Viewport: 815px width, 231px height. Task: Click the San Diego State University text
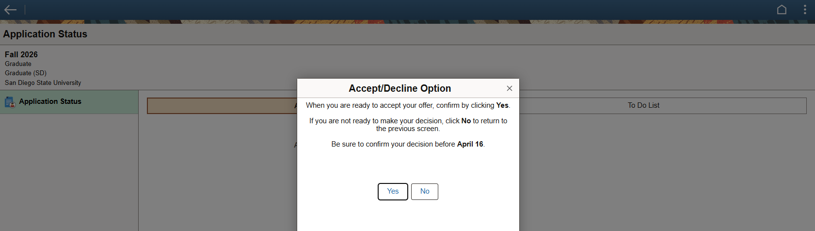[43, 82]
